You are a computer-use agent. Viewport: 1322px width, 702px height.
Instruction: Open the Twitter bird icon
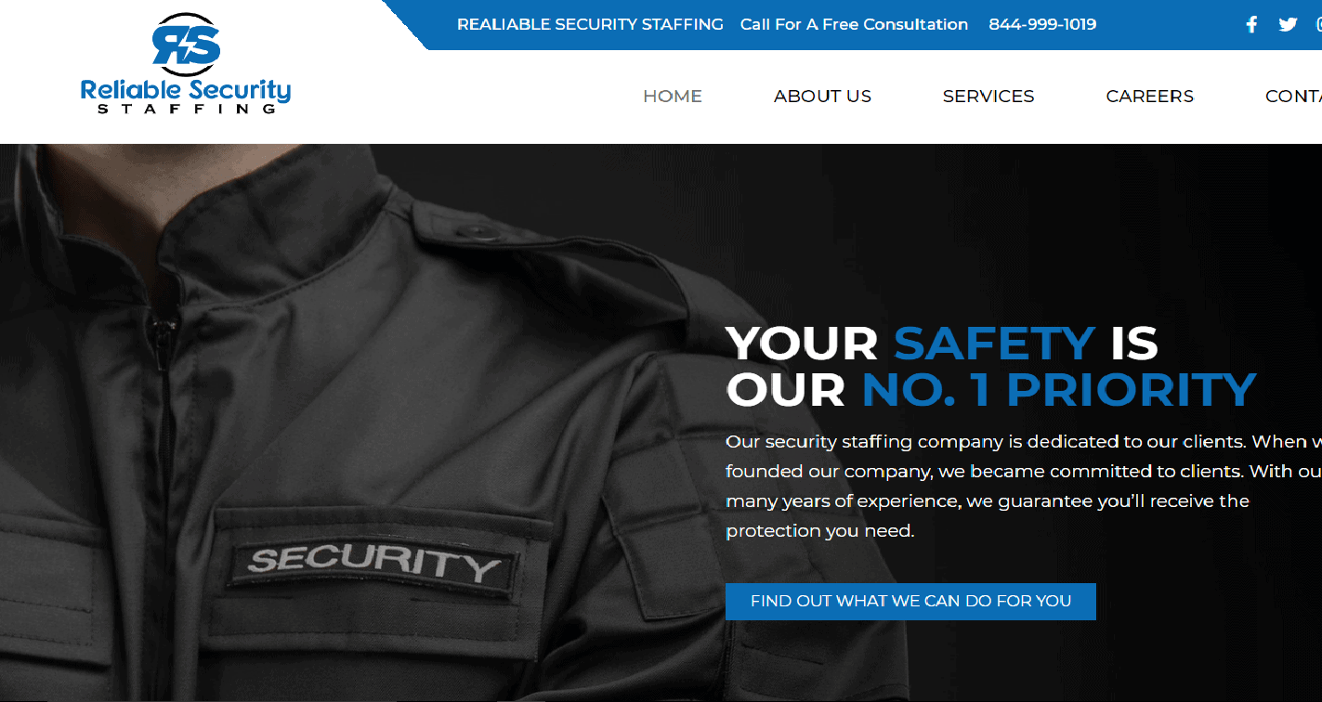pyautogui.click(x=1288, y=25)
